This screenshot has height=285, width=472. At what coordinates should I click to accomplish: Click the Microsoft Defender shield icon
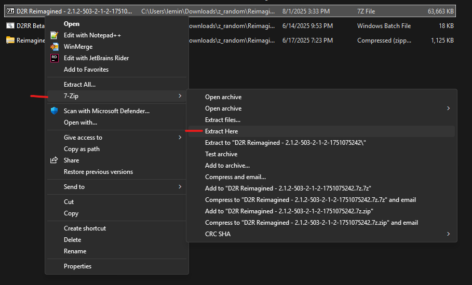coord(54,111)
